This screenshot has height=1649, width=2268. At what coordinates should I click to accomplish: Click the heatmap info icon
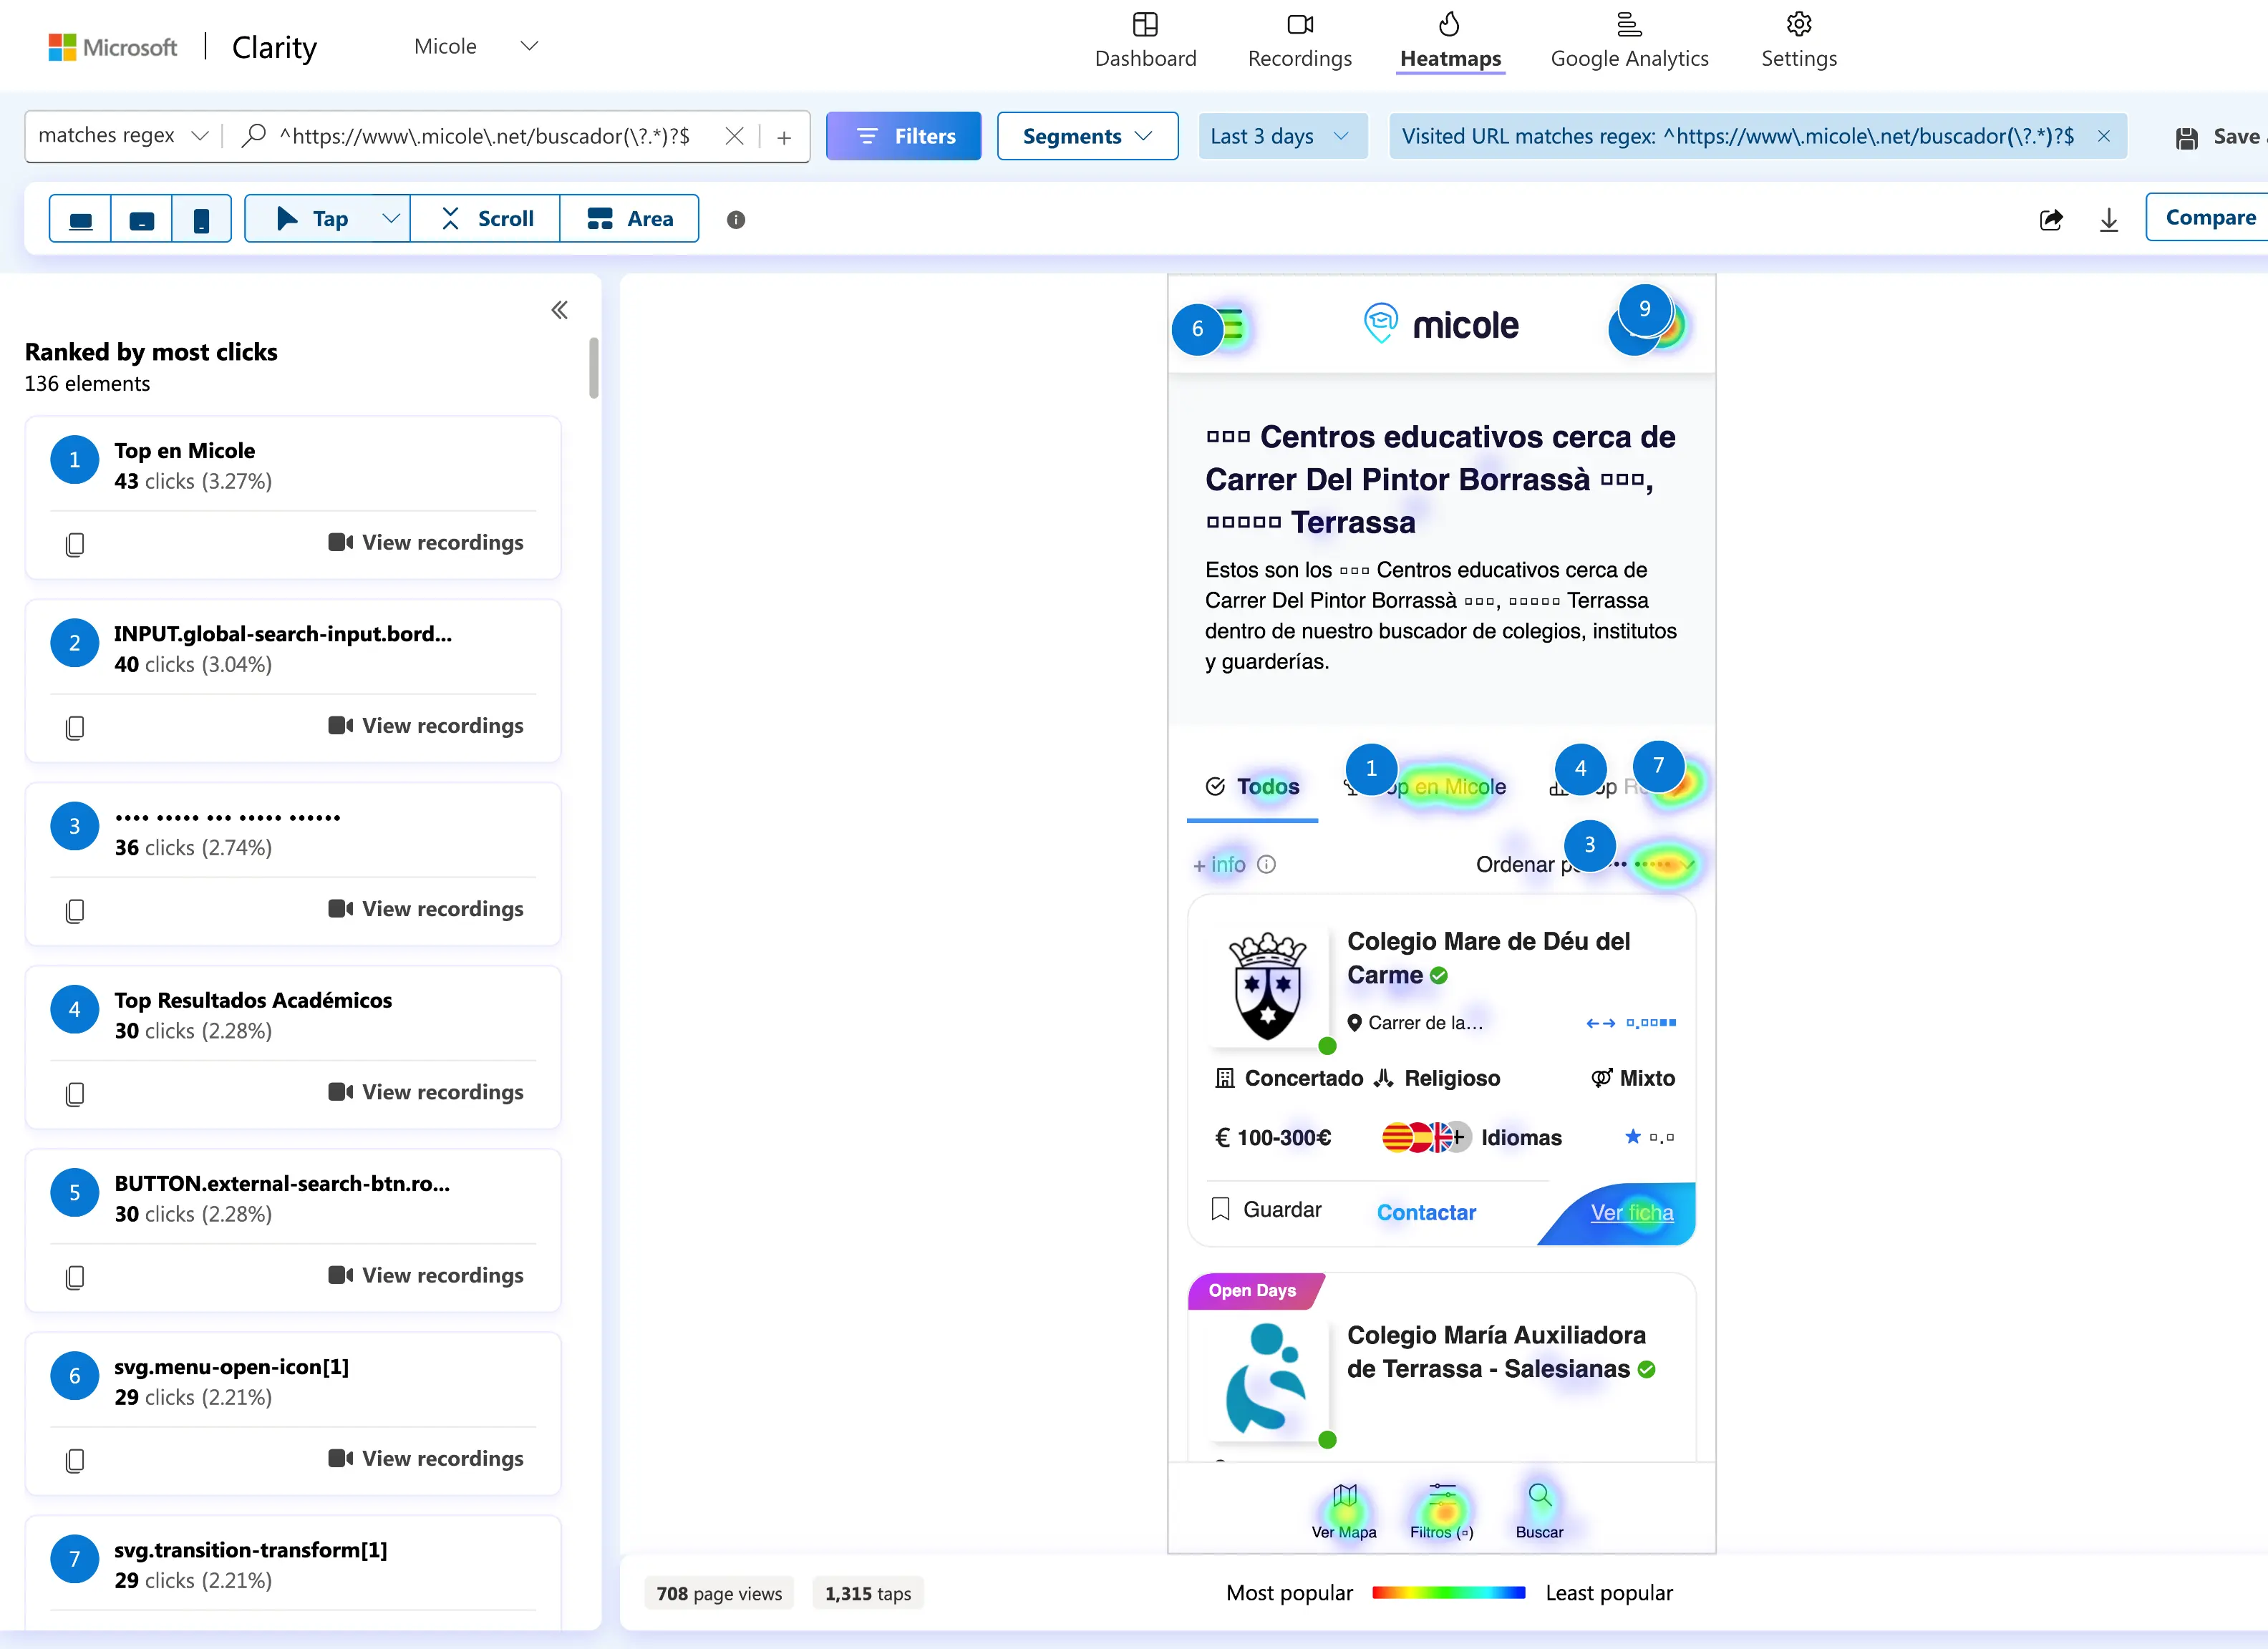point(736,220)
